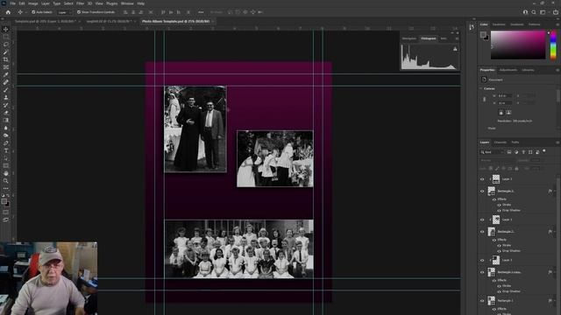Image resolution: width=561 pixels, height=315 pixels.
Task: Click the lock all layer icon
Action: (516, 168)
